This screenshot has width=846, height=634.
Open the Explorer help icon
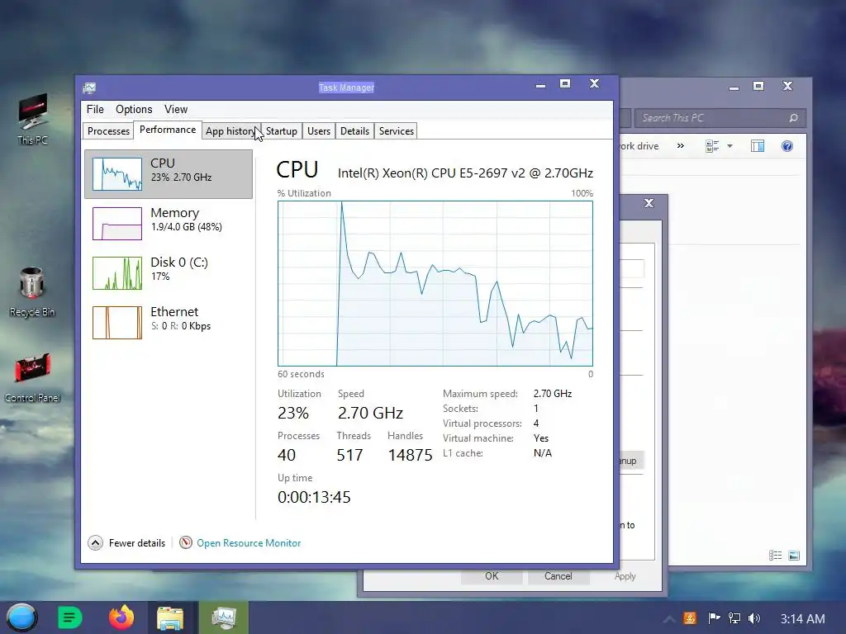point(787,146)
